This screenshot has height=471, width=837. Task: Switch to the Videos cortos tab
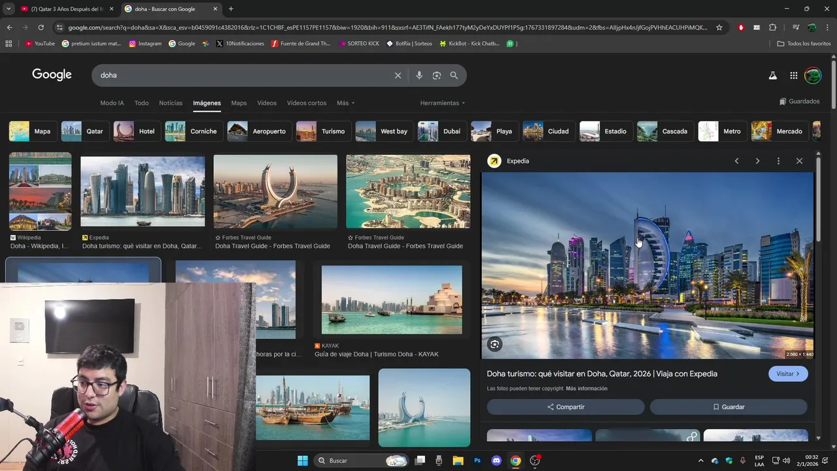click(307, 103)
